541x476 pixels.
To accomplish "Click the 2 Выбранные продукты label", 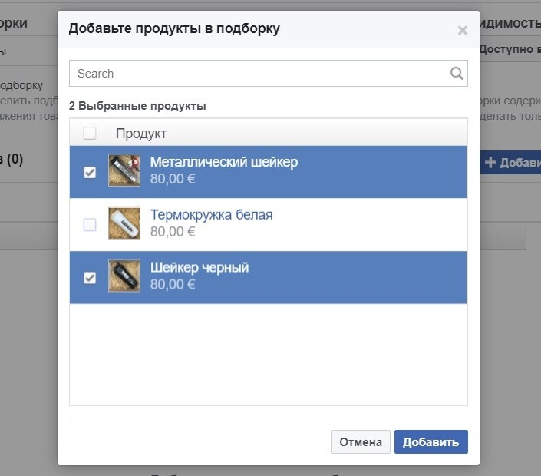I will click(137, 106).
